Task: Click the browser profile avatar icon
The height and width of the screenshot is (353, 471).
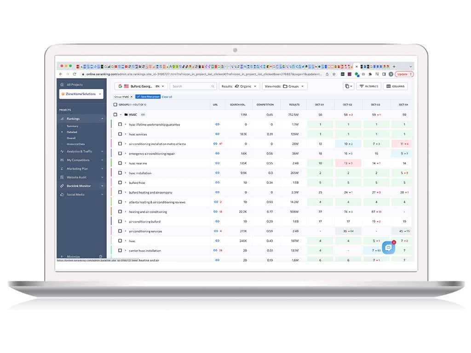Action: point(391,74)
